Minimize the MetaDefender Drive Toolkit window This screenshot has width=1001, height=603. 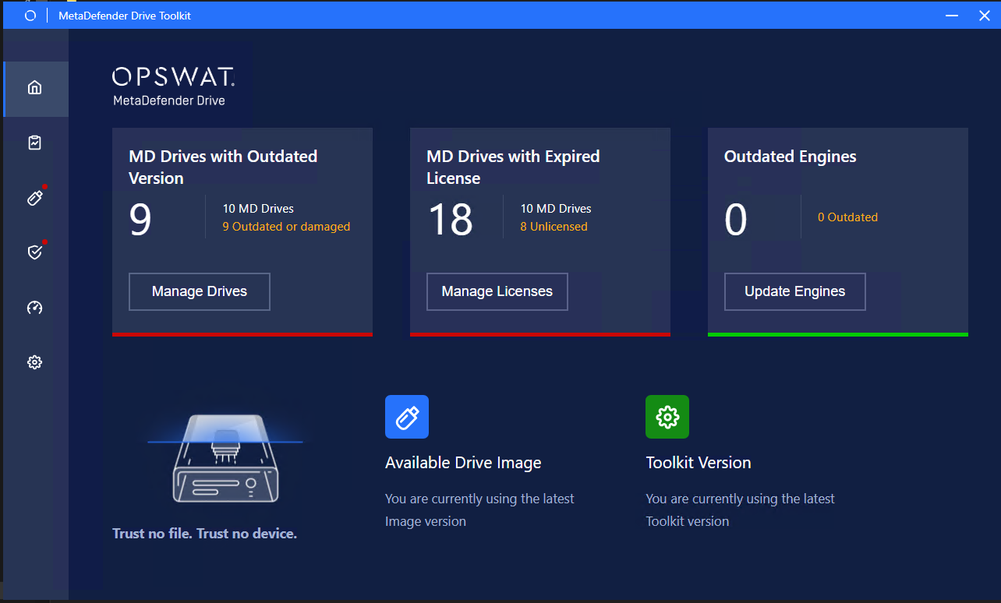[952, 16]
